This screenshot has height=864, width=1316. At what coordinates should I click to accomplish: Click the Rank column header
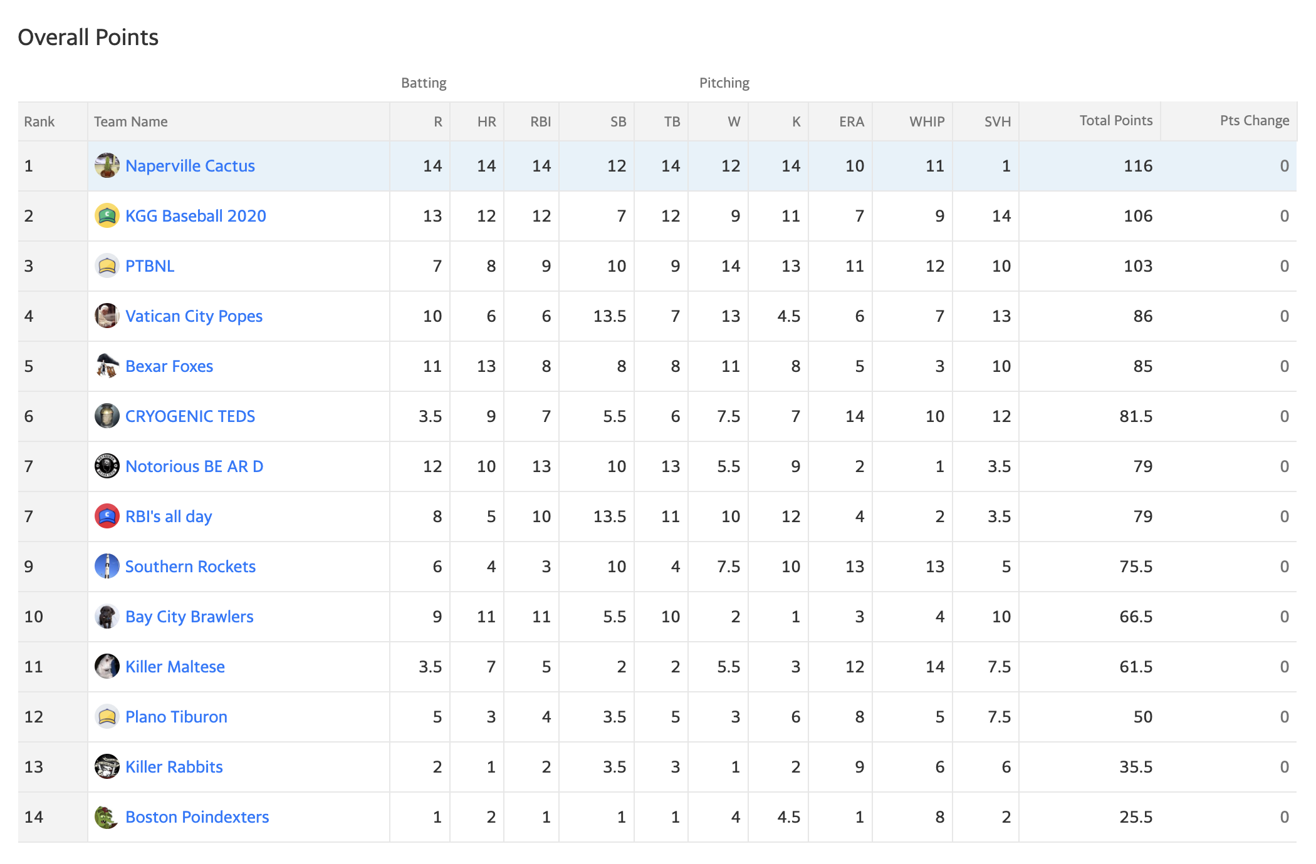click(x=39, y=121)
